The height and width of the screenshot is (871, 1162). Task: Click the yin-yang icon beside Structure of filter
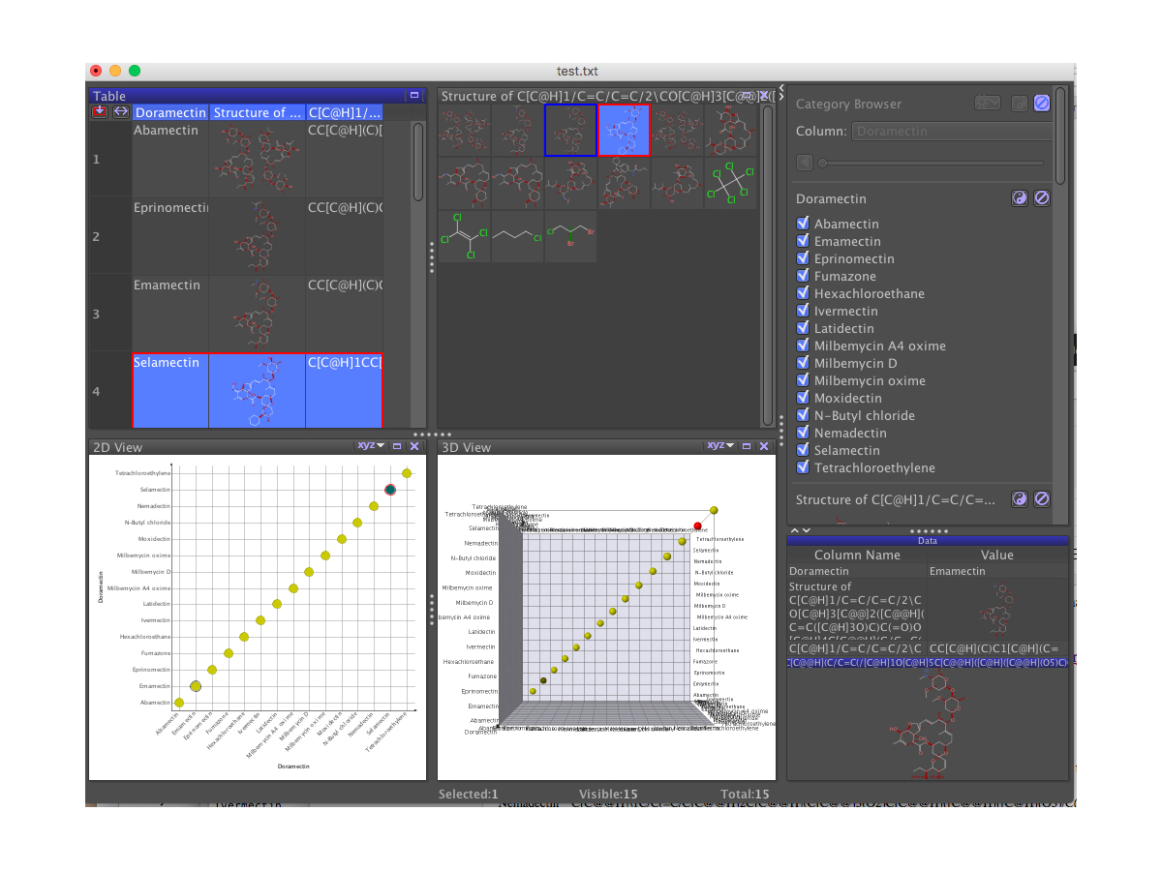[x=1020, y=499]
